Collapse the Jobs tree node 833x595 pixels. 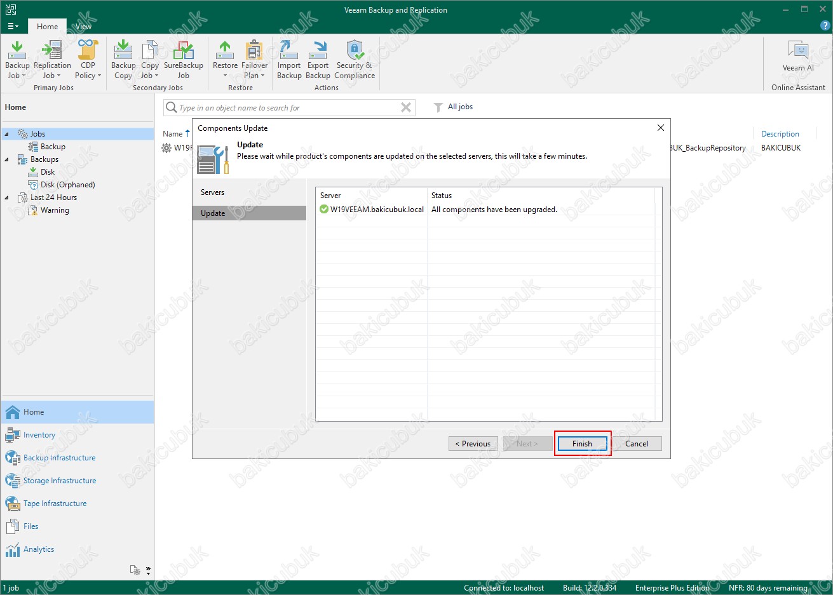[7, 134]
